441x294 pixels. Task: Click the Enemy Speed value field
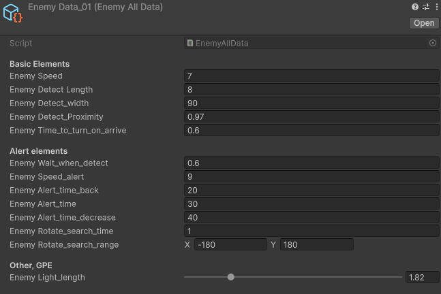click(x=311, y=76)
